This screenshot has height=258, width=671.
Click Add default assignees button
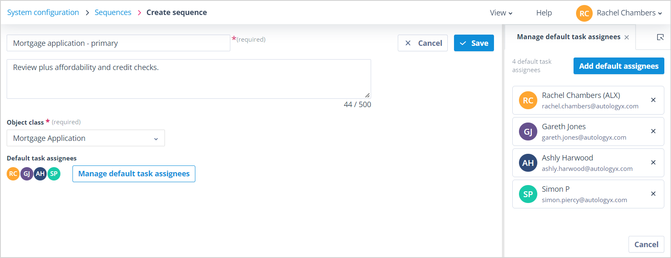619,66
